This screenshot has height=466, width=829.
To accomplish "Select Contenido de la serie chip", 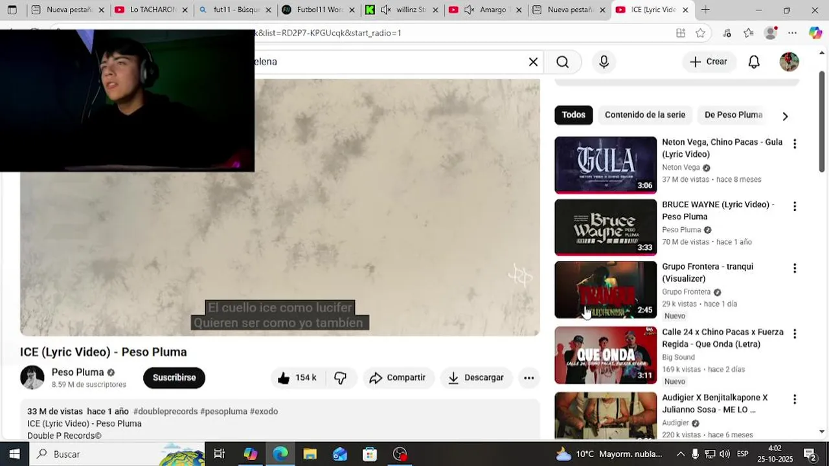I will [x=644, y=115].
